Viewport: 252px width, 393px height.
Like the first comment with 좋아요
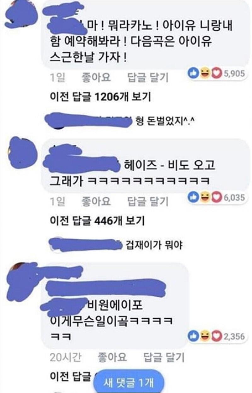(x=96, y=77)
